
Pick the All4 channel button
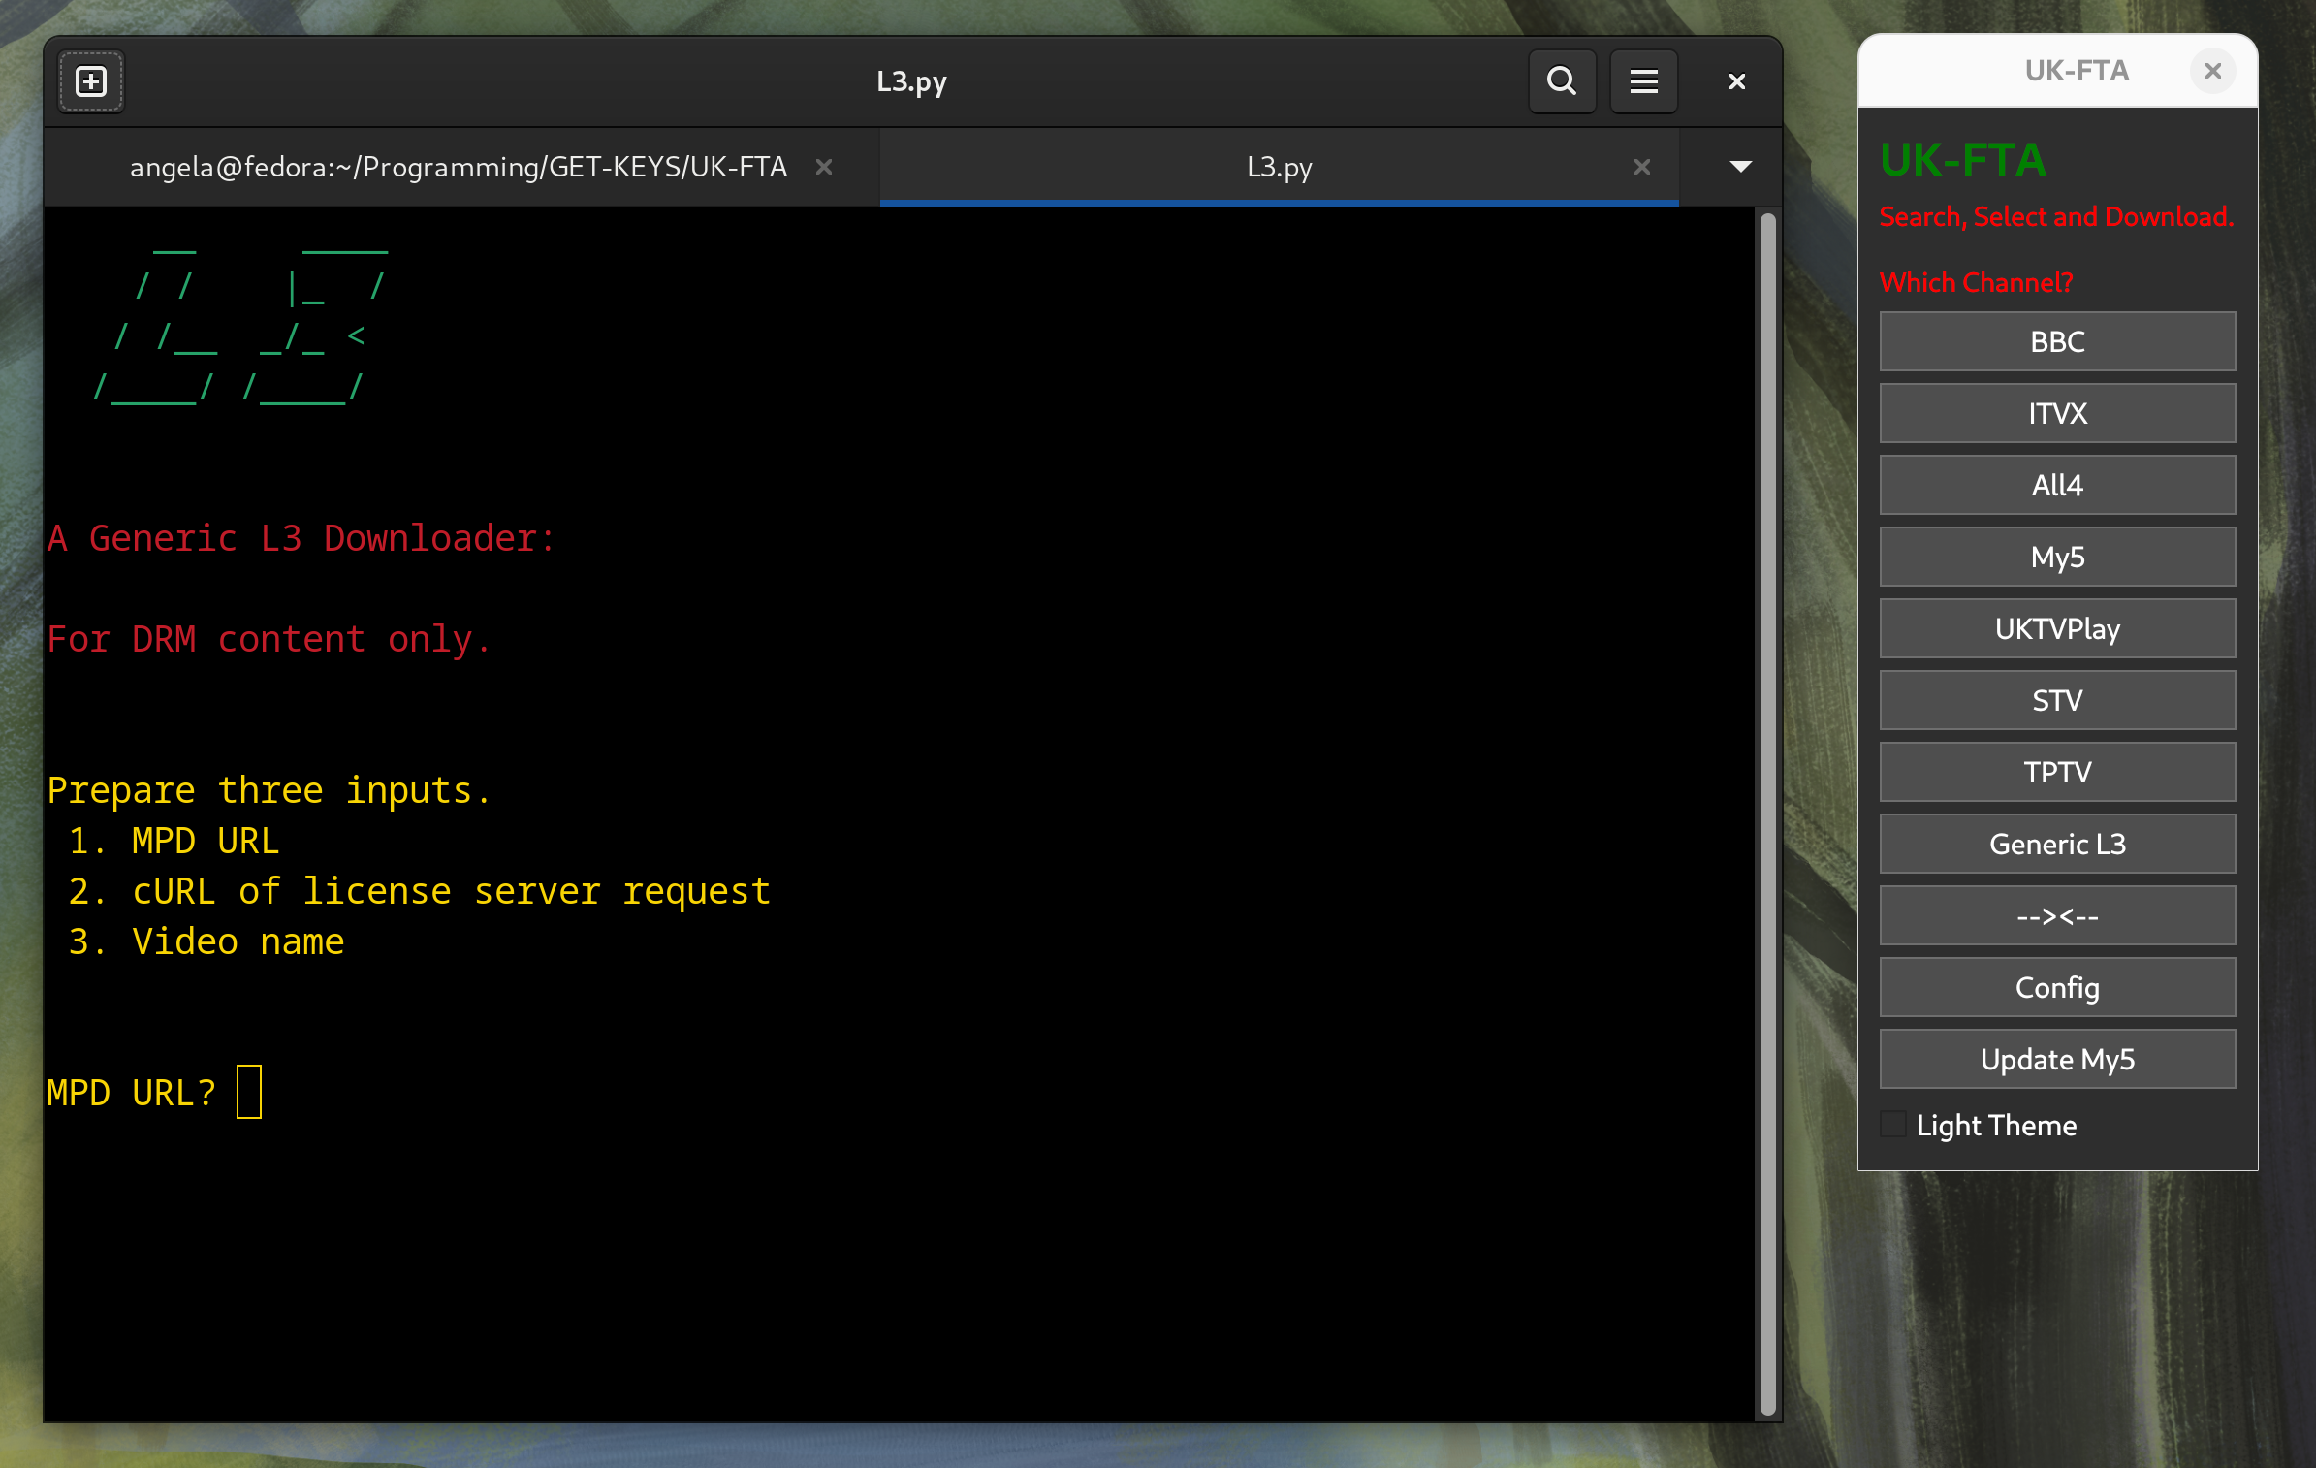coord(2056,485)
